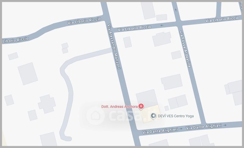Click the red Dott. Andreas Anchora pin icon
This screenshot has height=148, width=244.
(141, 106)
